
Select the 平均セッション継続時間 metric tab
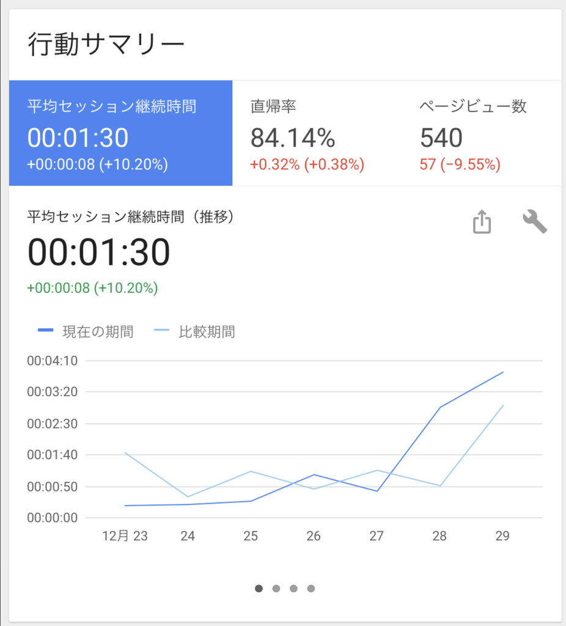point(120,133)
